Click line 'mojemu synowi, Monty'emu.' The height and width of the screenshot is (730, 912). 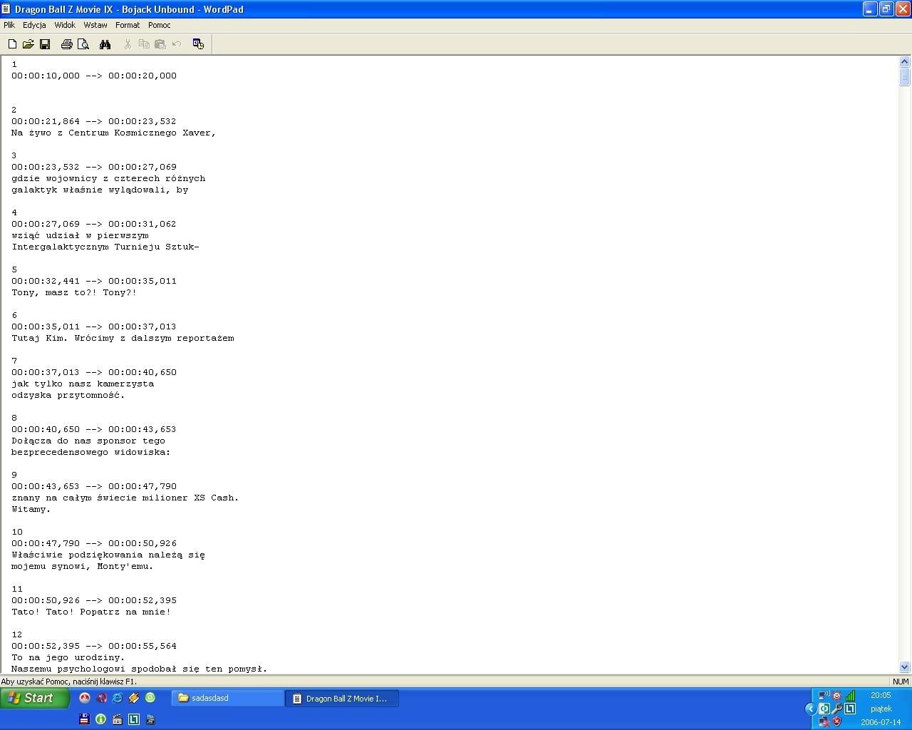(83, 566)
